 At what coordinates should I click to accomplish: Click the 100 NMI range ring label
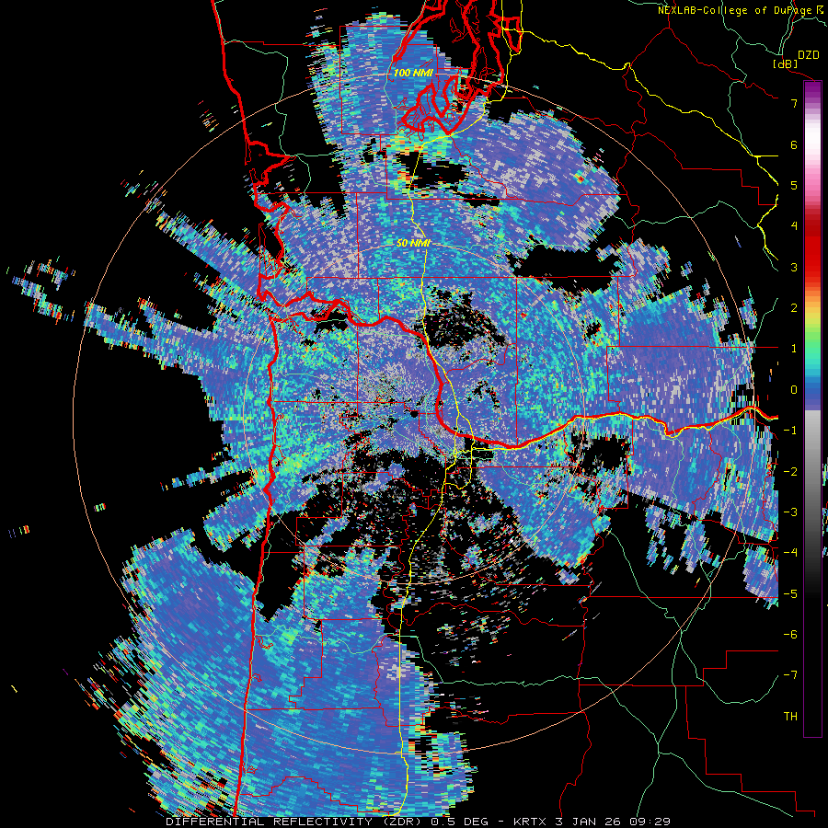[413, 73]
